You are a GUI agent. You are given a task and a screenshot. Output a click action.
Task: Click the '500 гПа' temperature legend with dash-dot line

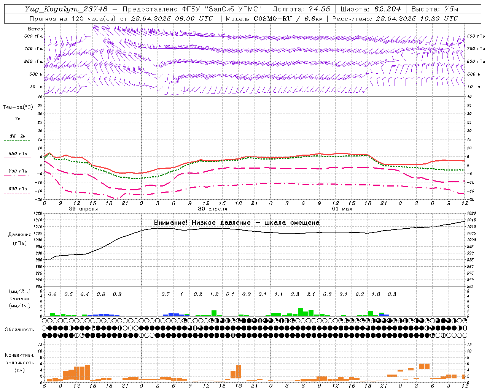click(x=18, y=189)
